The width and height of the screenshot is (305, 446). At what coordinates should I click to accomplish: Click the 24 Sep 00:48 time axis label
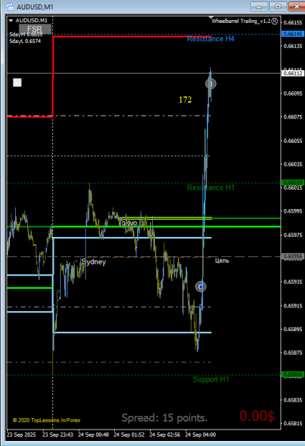[x=94, y=435]
